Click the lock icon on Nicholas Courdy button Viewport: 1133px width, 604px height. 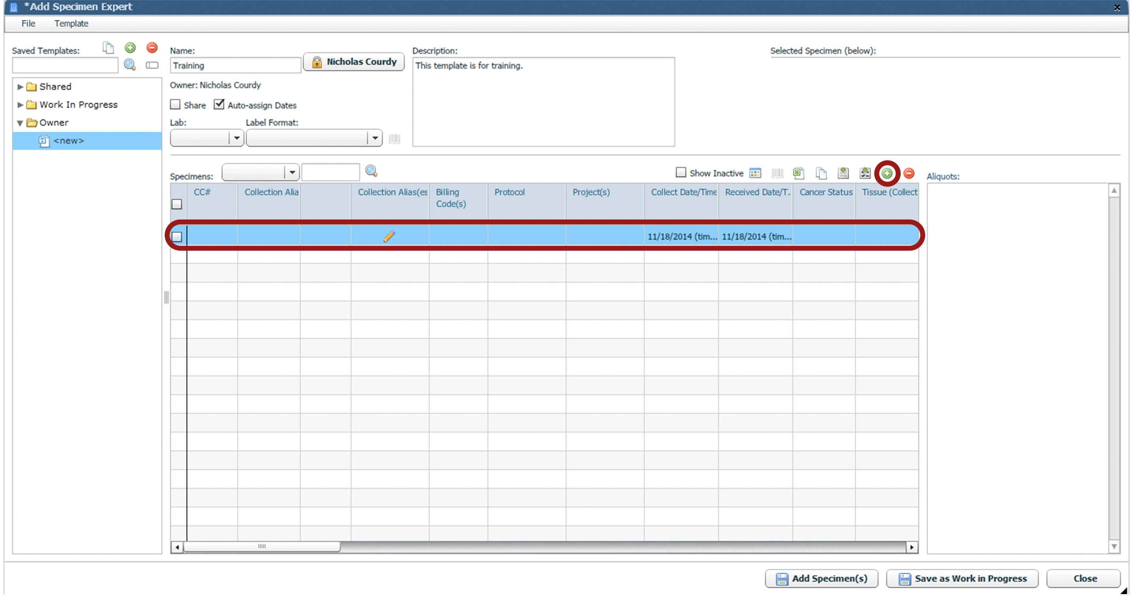[x=317, y=62]
